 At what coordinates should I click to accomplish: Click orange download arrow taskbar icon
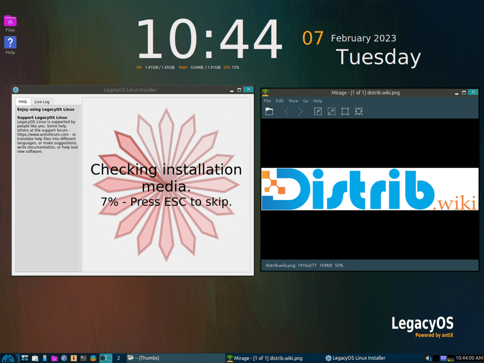(74, 358)
